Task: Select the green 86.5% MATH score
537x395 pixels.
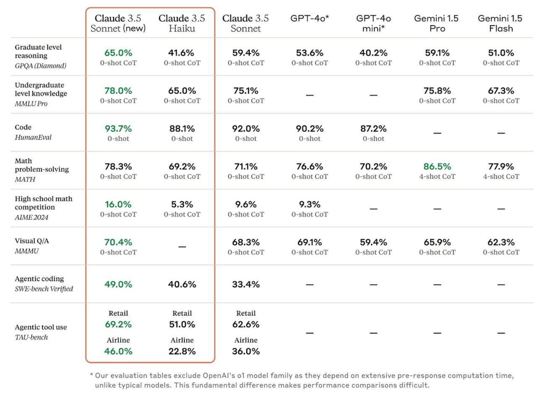Action: click(437, 166)
